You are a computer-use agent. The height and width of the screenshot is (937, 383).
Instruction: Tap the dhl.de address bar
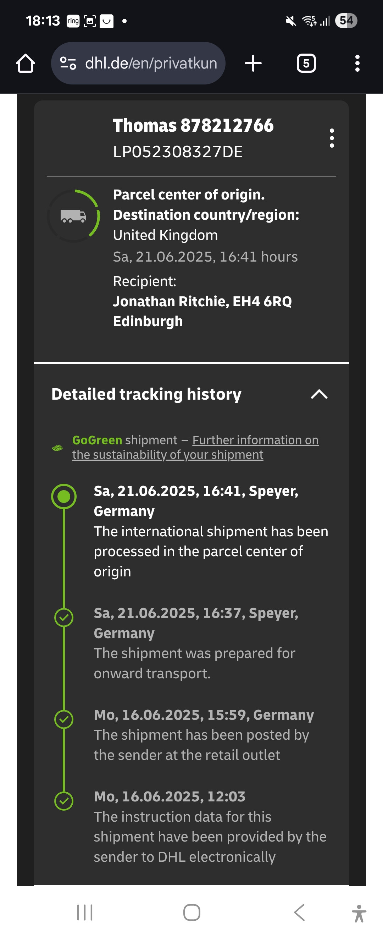pyautogui.click(x=138, y=63)
